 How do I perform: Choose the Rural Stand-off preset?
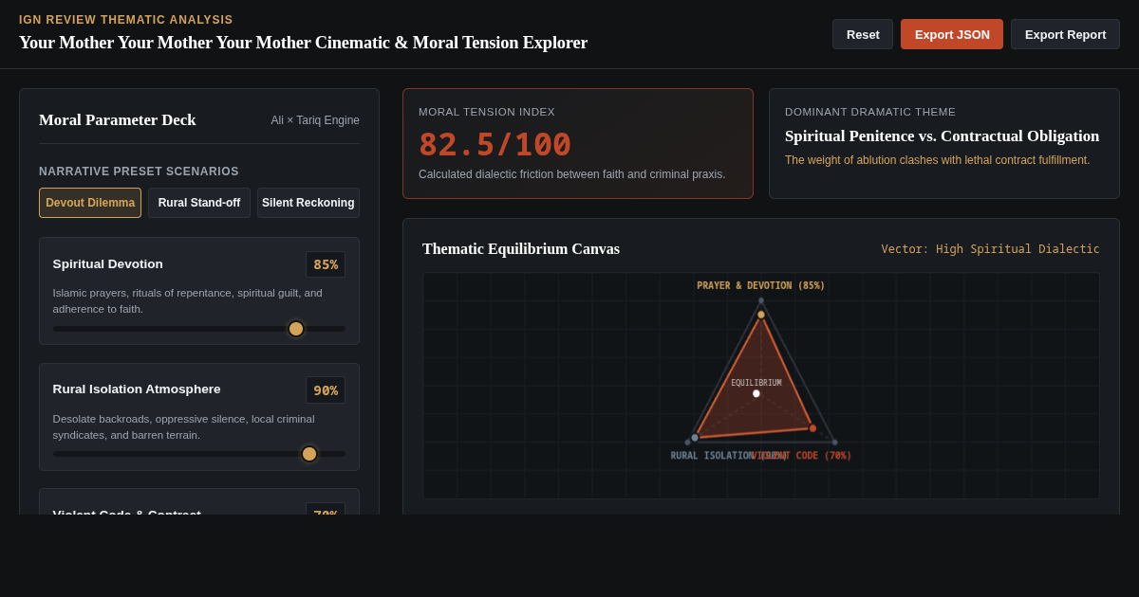[x=199, y=203]
